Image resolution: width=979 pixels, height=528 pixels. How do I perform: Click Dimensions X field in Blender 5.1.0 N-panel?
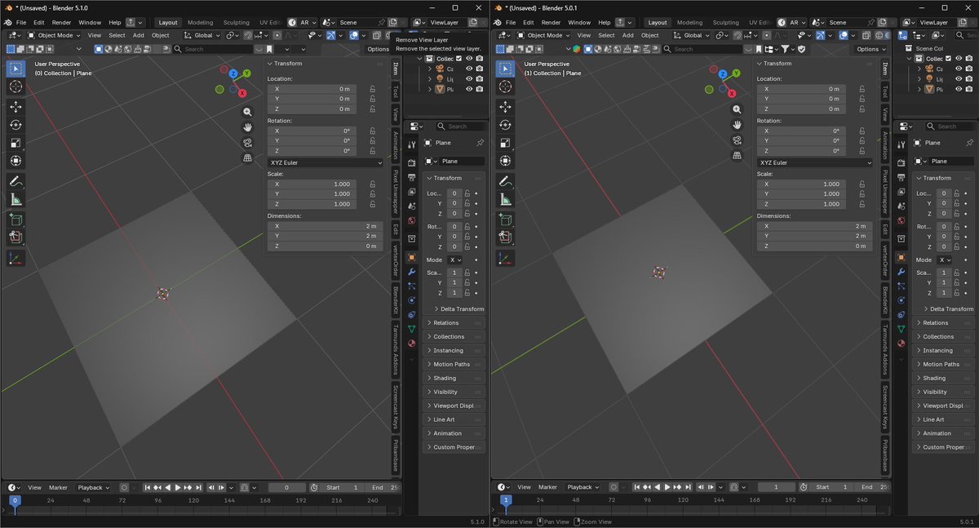[325, 226]
